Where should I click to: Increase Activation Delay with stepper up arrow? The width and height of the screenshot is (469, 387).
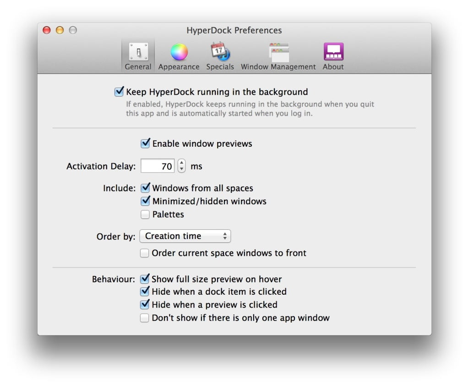point(181,163)
